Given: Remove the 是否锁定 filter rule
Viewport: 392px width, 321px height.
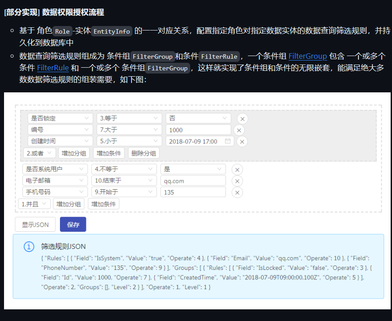Looking at the screenshot, I should click(242, 118).
